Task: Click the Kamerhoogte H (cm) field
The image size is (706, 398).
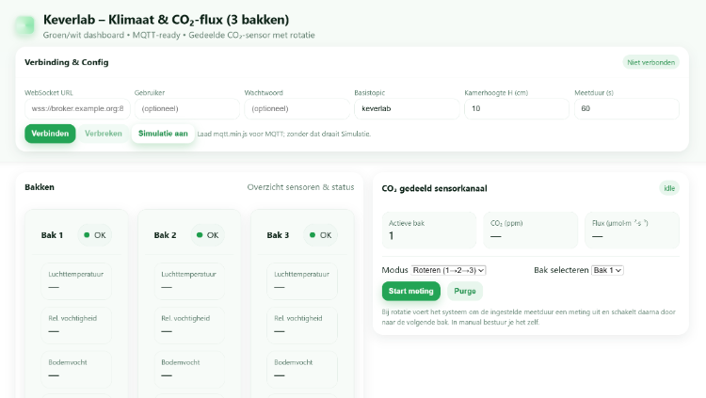Action: coord(516,109)
